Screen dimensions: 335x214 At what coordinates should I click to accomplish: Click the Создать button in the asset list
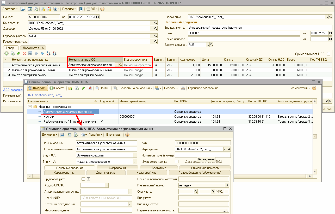point(57,88)
